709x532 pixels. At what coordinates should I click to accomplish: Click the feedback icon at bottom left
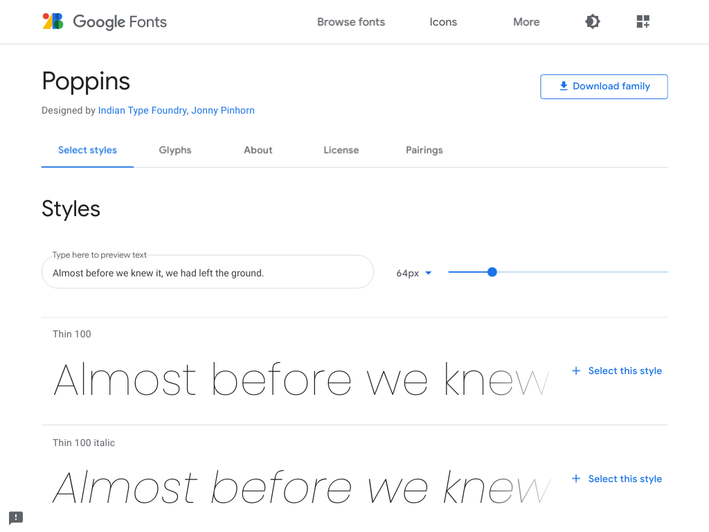click(16, 517)
